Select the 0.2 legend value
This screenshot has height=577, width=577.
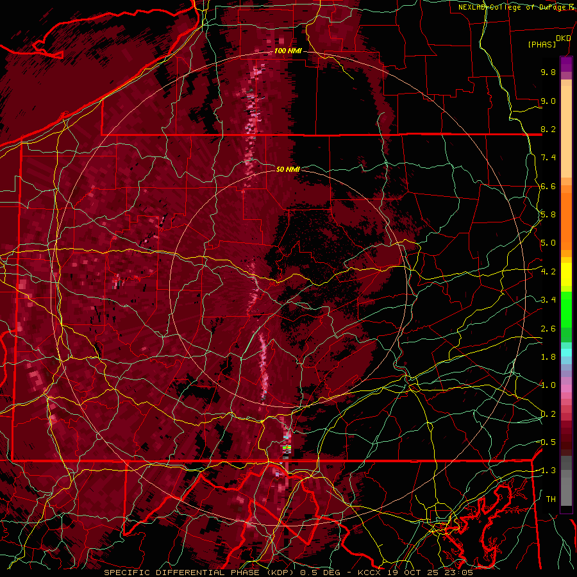tap(548, 414)
